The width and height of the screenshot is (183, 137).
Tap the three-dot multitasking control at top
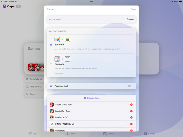pos(91,2)
